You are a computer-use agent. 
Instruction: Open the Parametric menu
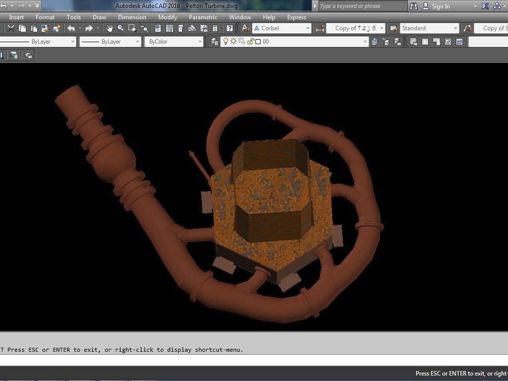coord(203,17)
